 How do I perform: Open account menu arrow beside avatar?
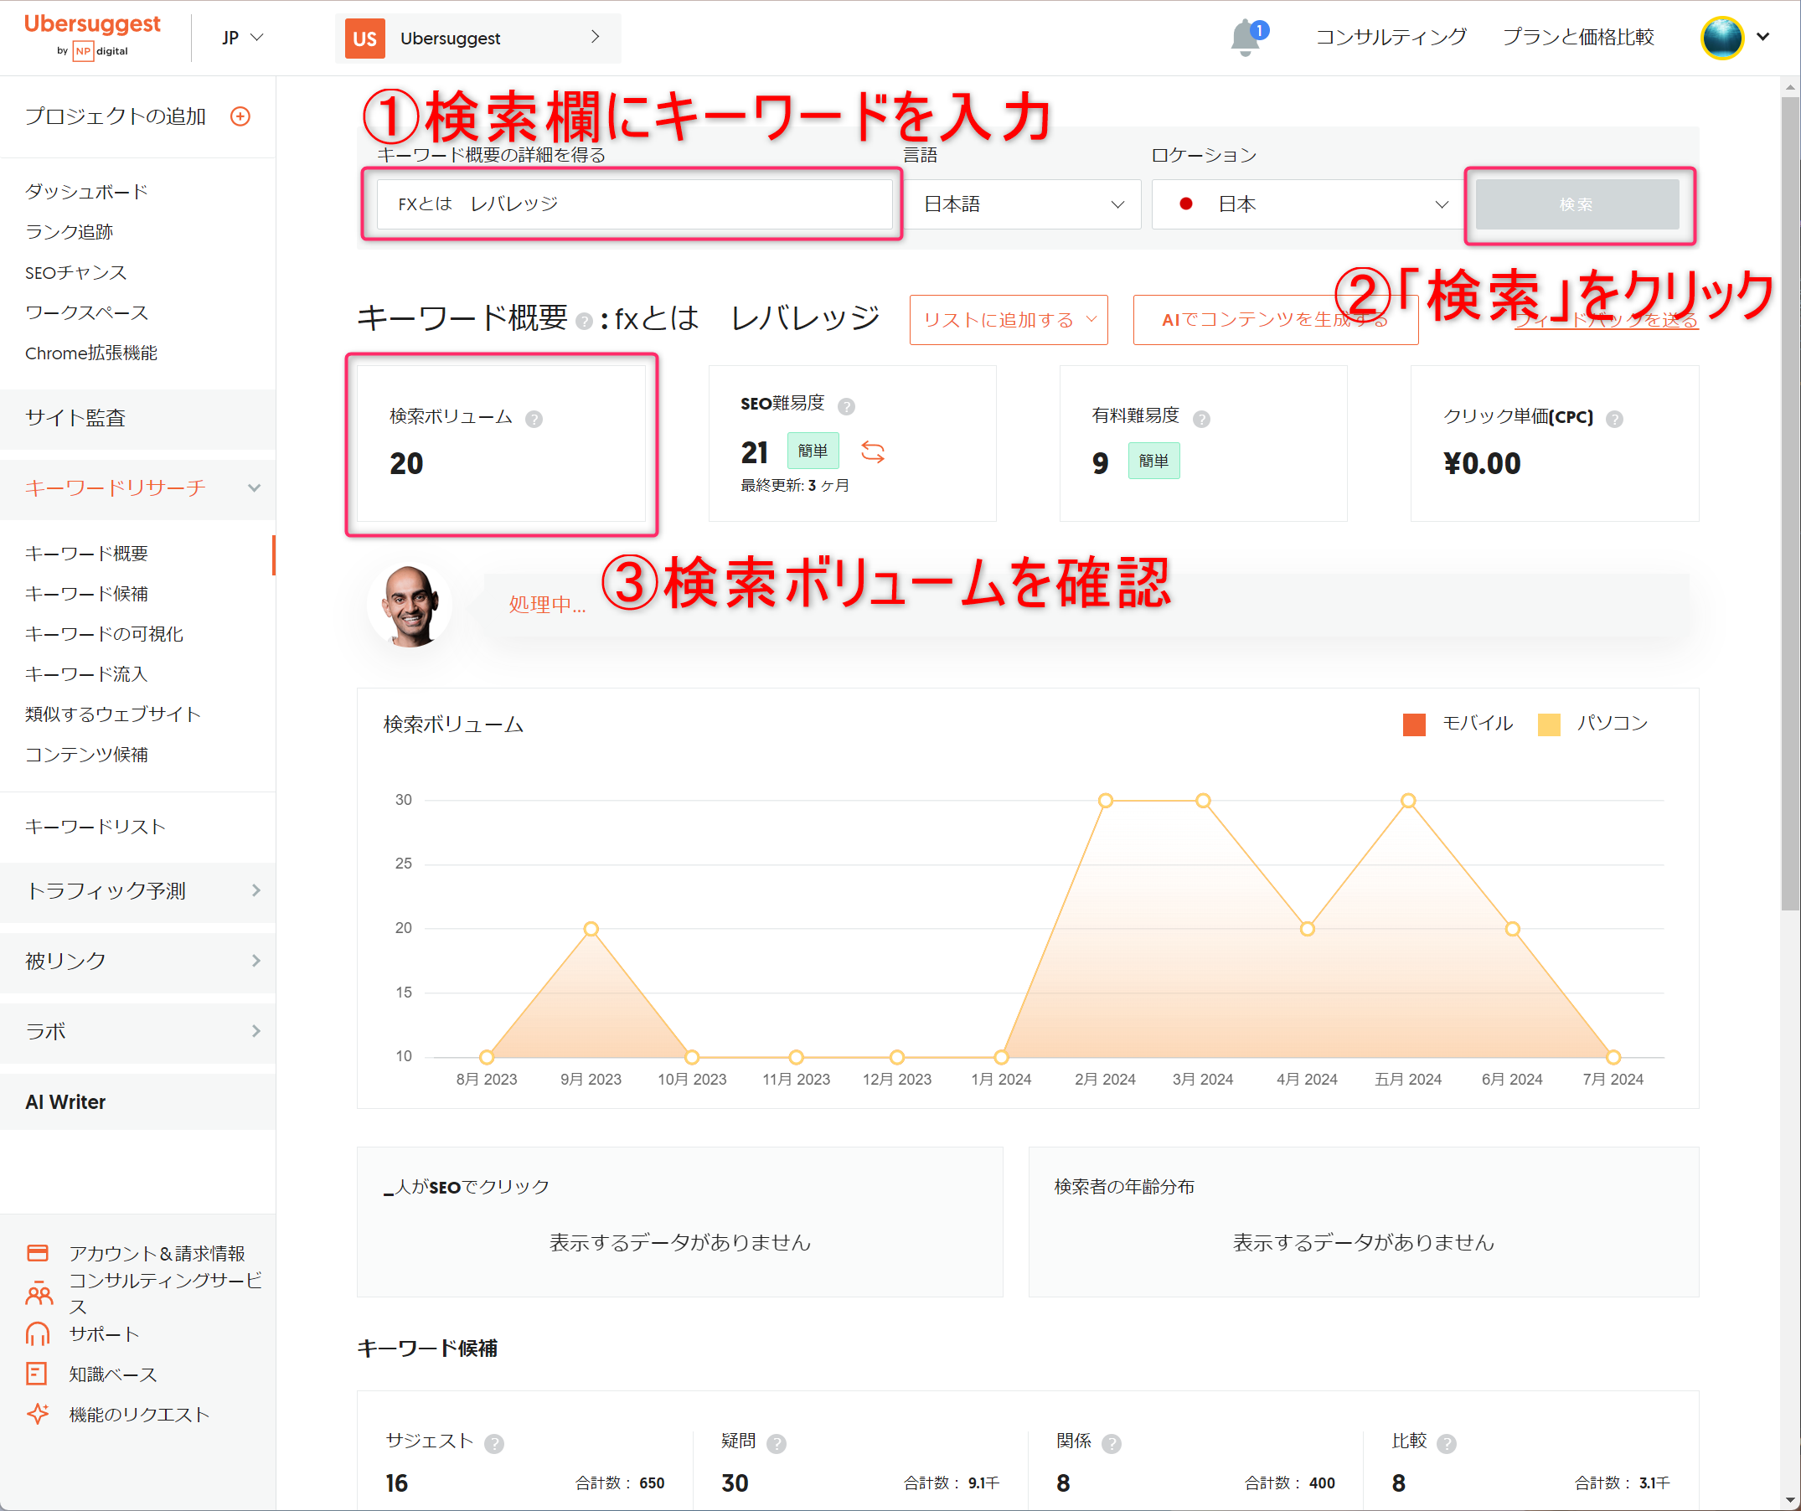pyautogui.click(x=1763, y=37)
